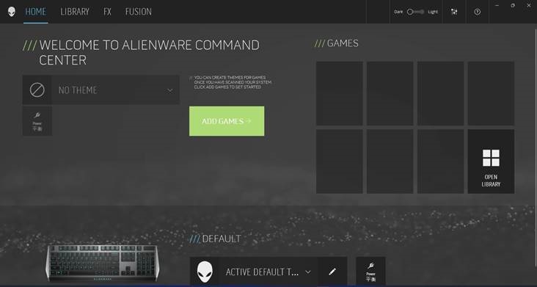Open the Power tile in DEFAULT section
Screen dimensions: 537x287
[x=370, y=272]
